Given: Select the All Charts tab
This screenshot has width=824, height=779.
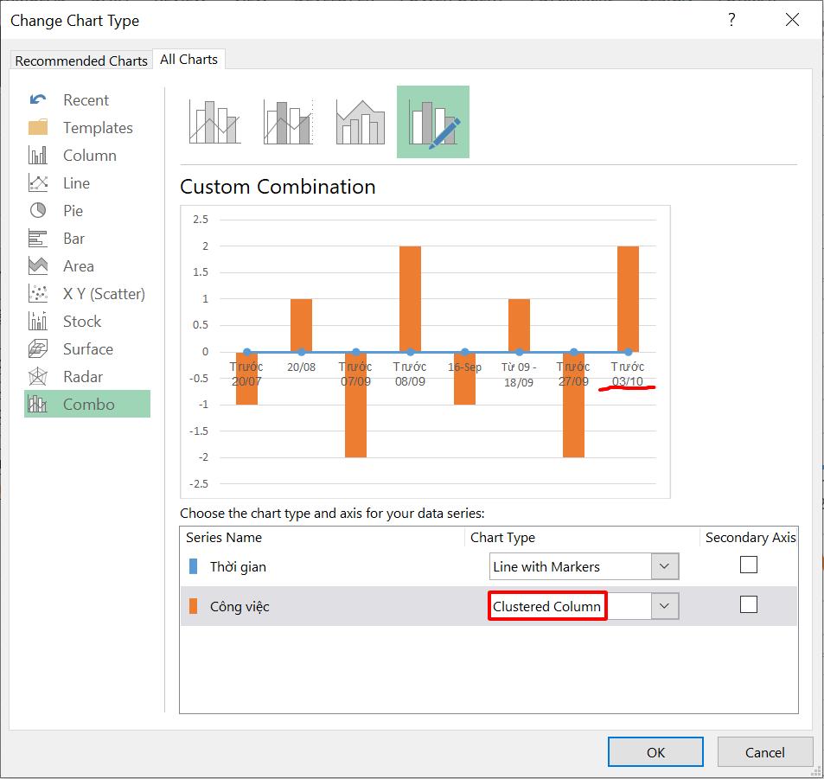Looking at the screenshot, I should [x=188, y=59].
